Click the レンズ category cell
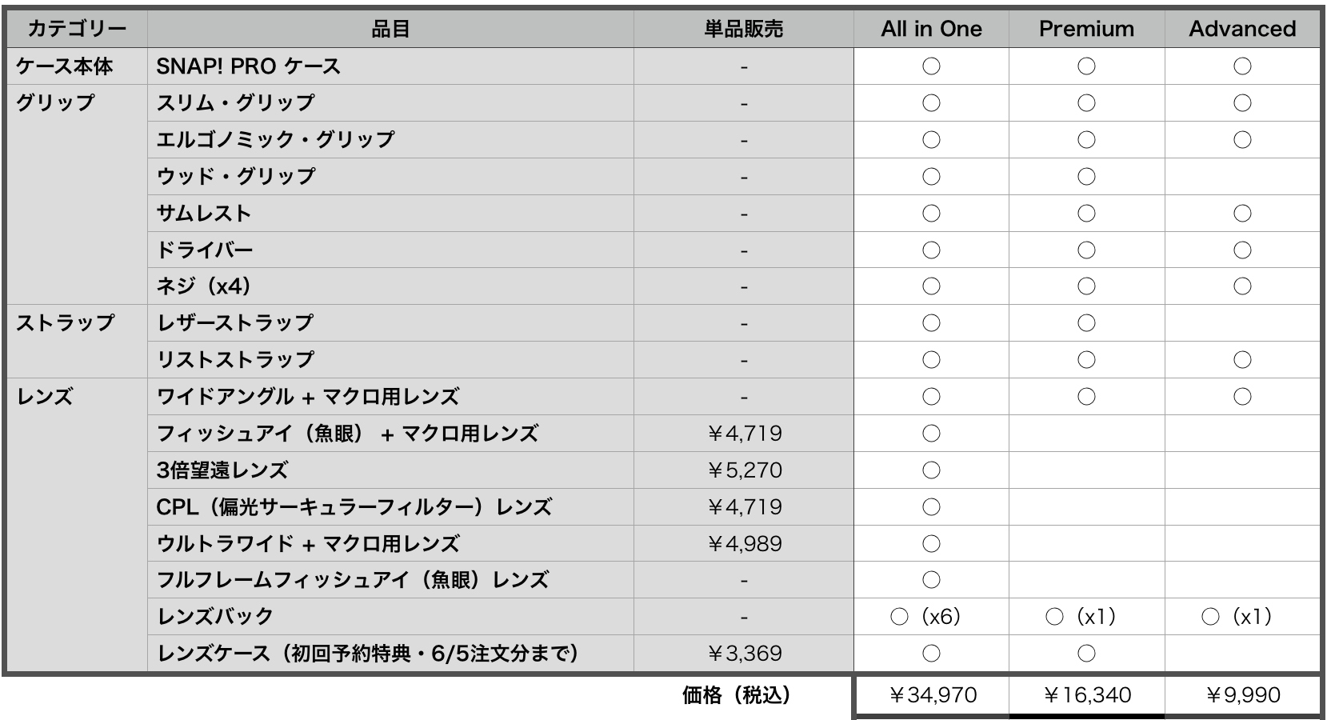The width and height of the screenshot is (1327, 720). click(x=78, y=525)
